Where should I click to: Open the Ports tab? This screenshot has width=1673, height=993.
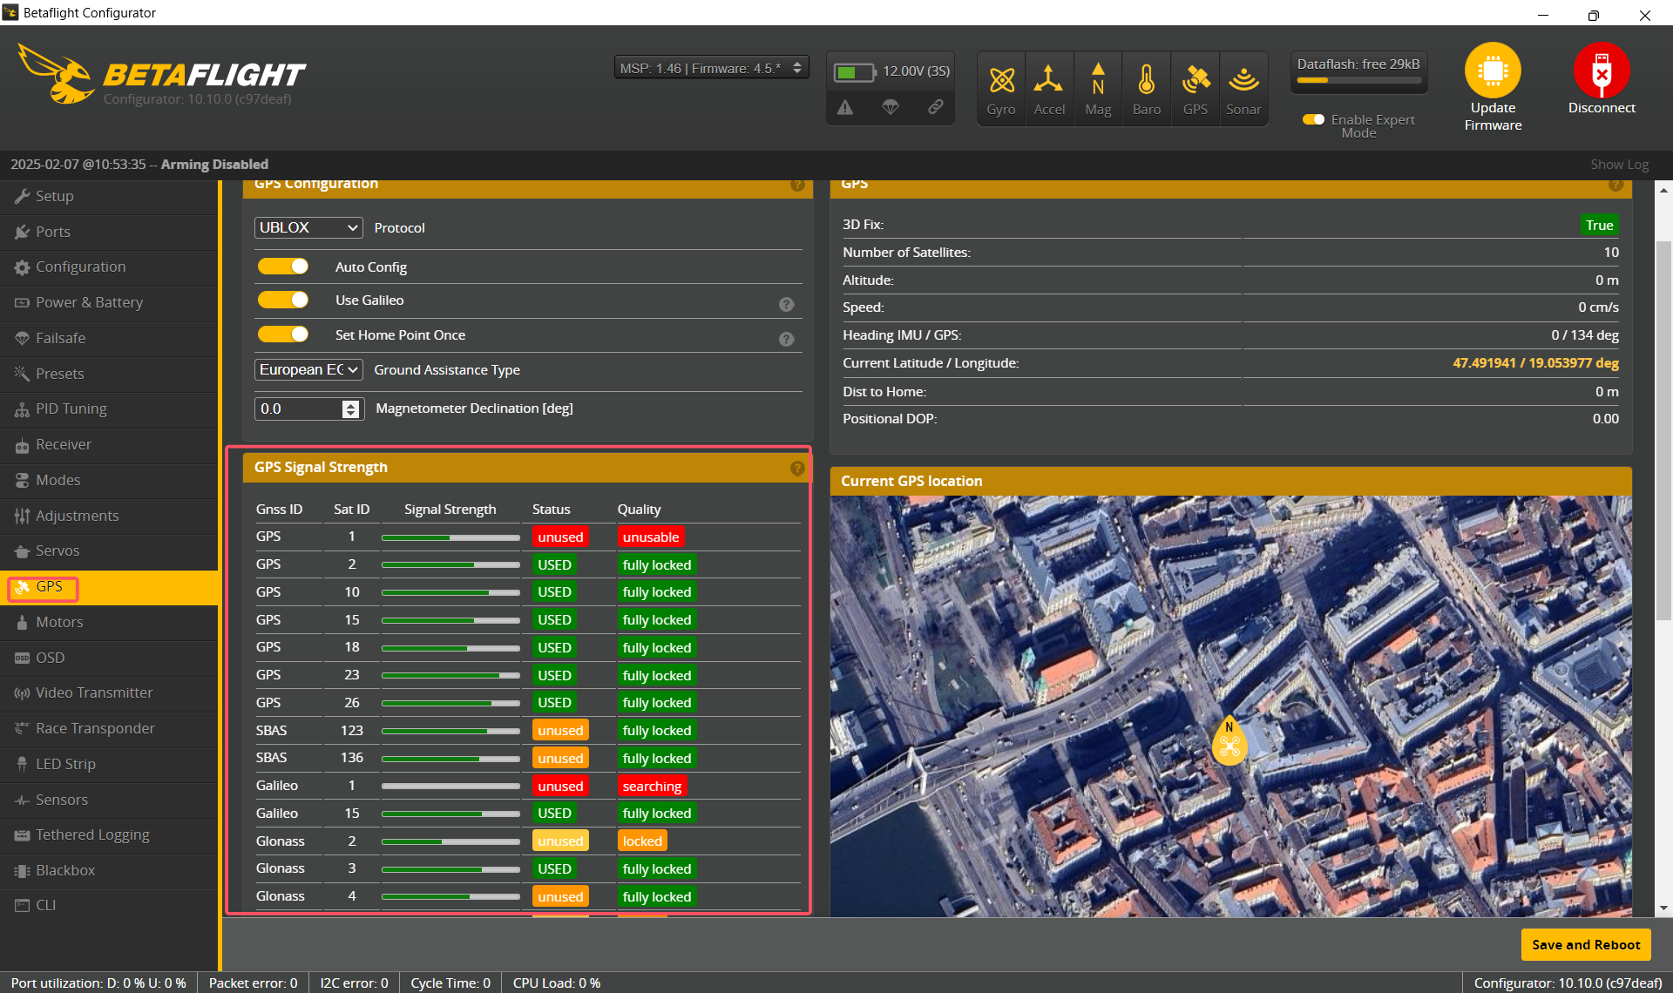coord(109,232)
